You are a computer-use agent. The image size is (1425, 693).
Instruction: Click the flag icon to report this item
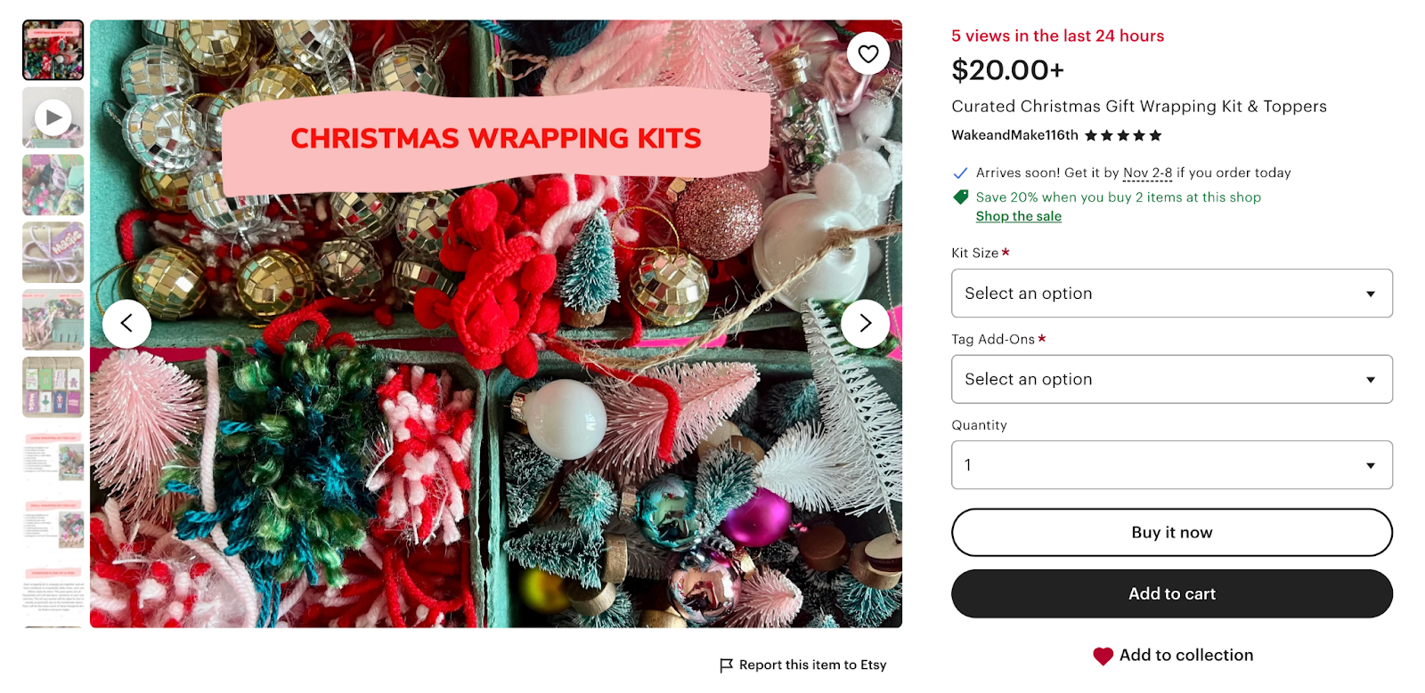point(726,665)
